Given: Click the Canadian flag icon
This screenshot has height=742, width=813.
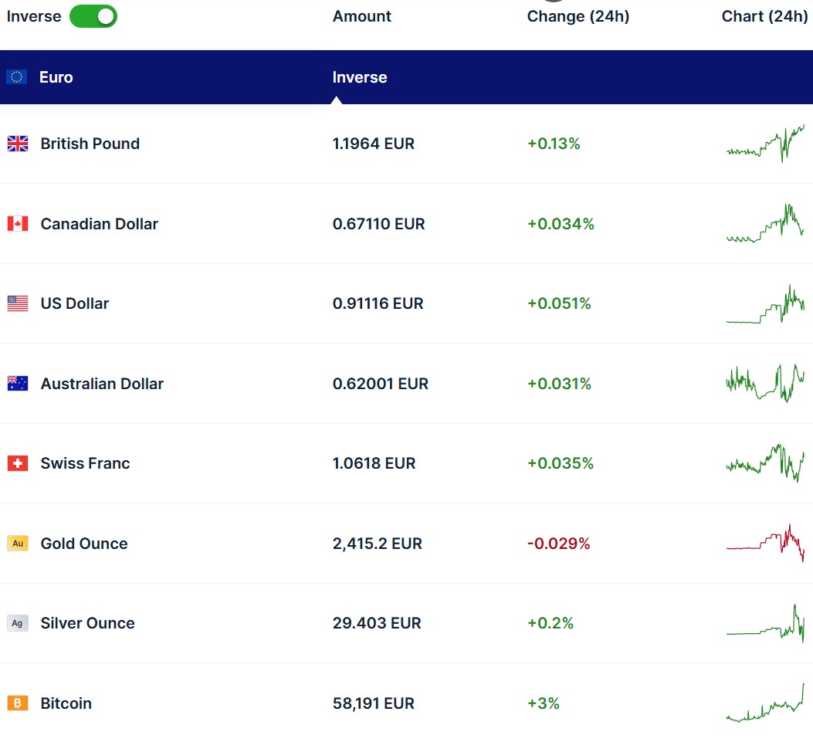Looking at the screenshot, I should [x=17, y=224].
